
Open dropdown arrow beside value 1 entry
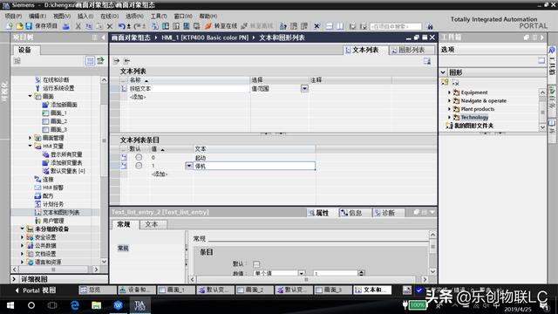[189, 166]
